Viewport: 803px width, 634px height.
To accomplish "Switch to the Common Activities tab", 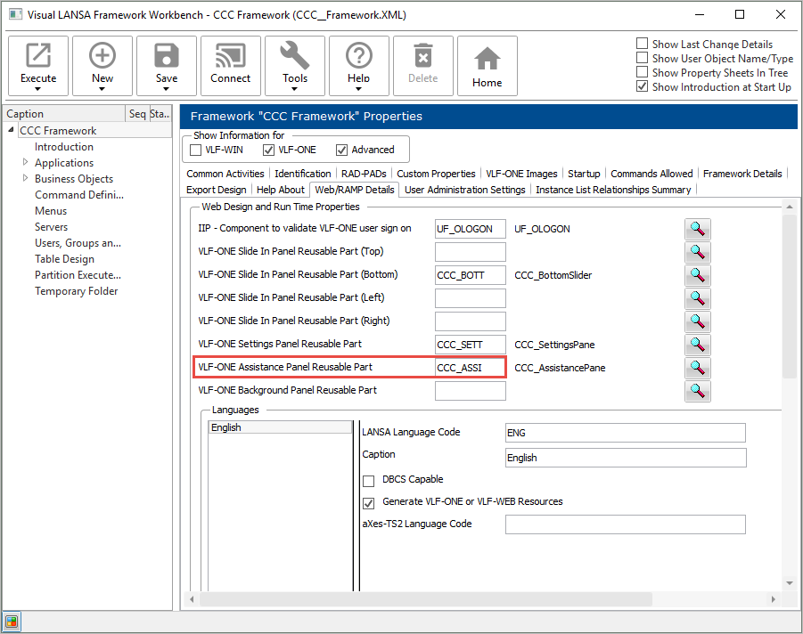I will point(225,174).
